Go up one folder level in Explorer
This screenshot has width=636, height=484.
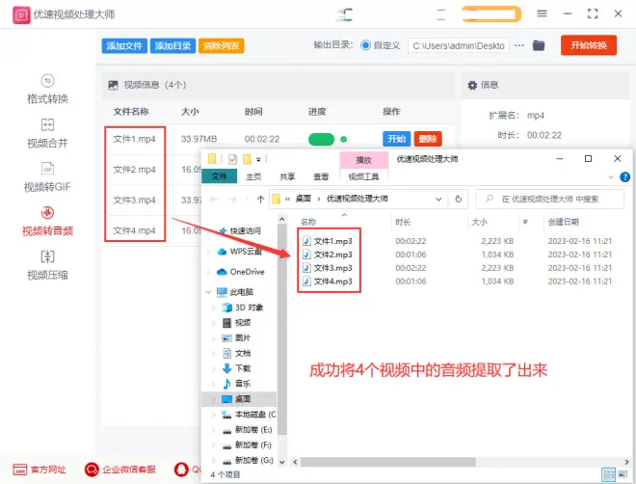(x=261, y=200)
